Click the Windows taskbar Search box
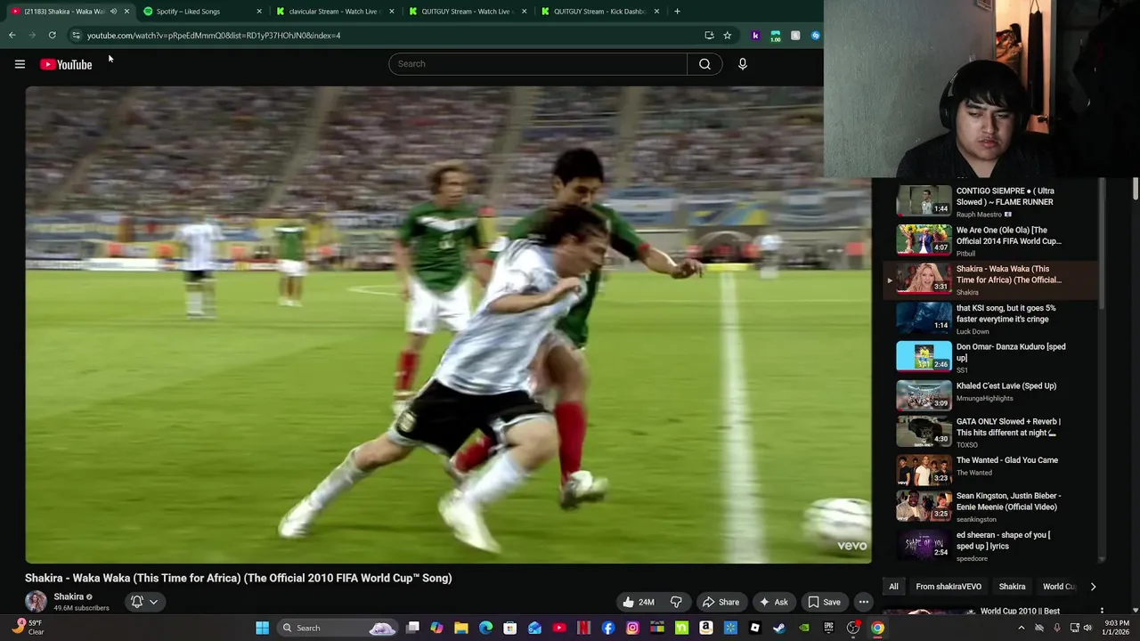Viewport: 1140px width, 641px height. pyautogui.click(x=336, y=628)
